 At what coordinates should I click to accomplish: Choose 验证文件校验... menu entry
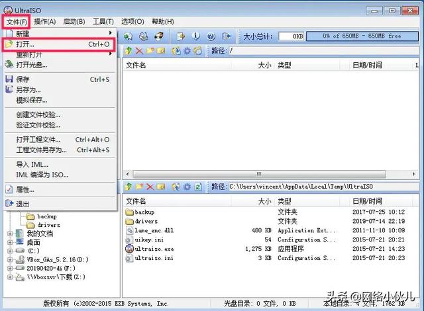coord(60,125)
